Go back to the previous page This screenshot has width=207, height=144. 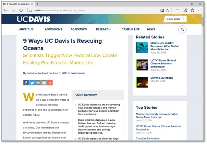click(x=6, y=10)
